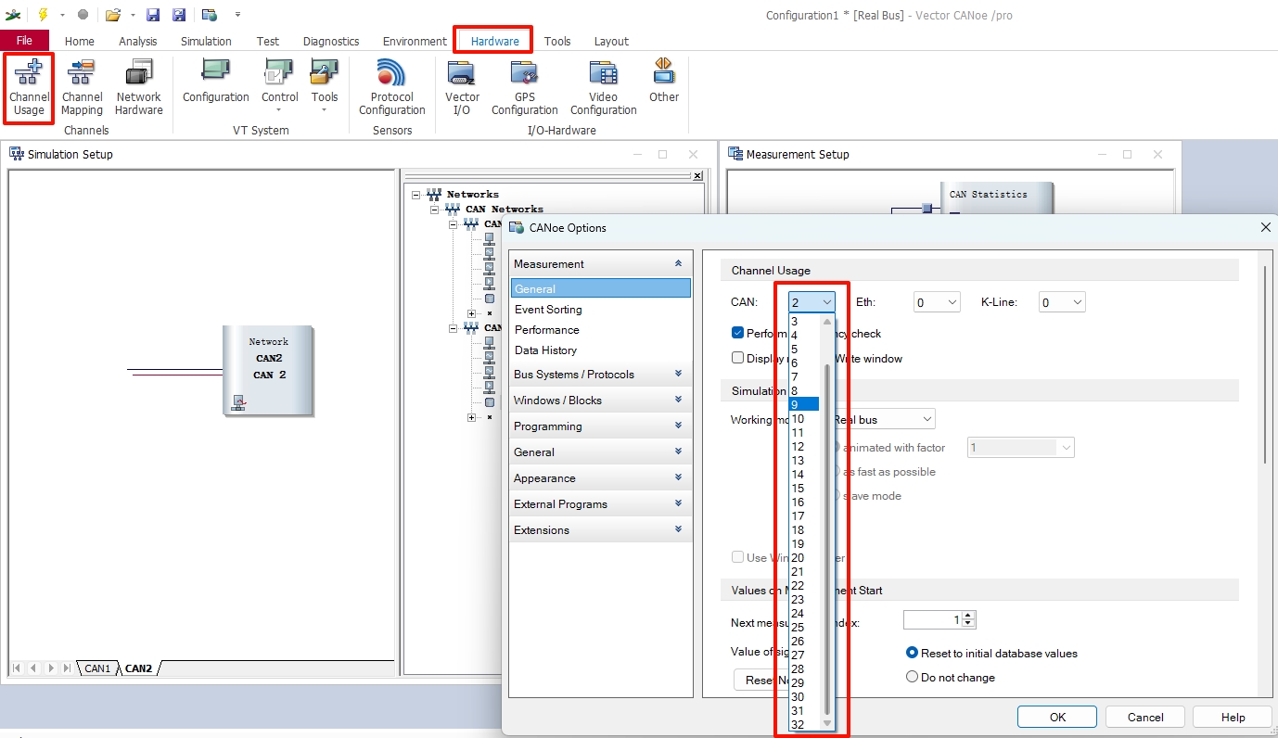The width and height of the screenshot is (1278, 738).
Task: Open GPS Configuration
Action: [x=524, y=88]
